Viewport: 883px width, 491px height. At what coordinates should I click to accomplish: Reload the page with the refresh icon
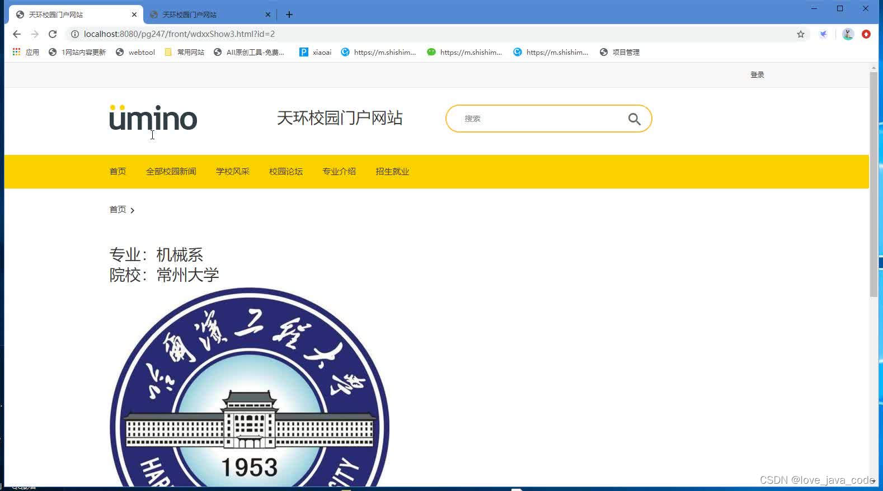coord(53,34)
